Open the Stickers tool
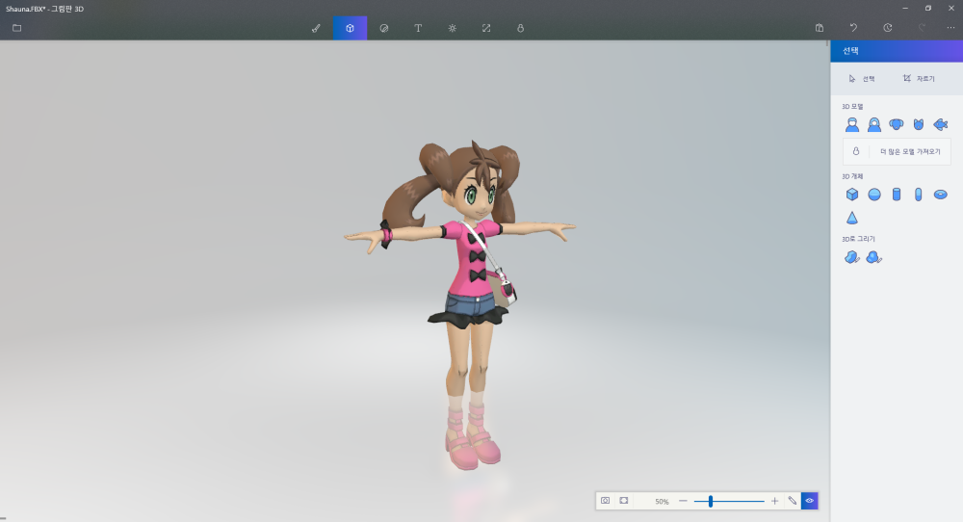This screenshot has width=963, height=522. coord(384,28)
